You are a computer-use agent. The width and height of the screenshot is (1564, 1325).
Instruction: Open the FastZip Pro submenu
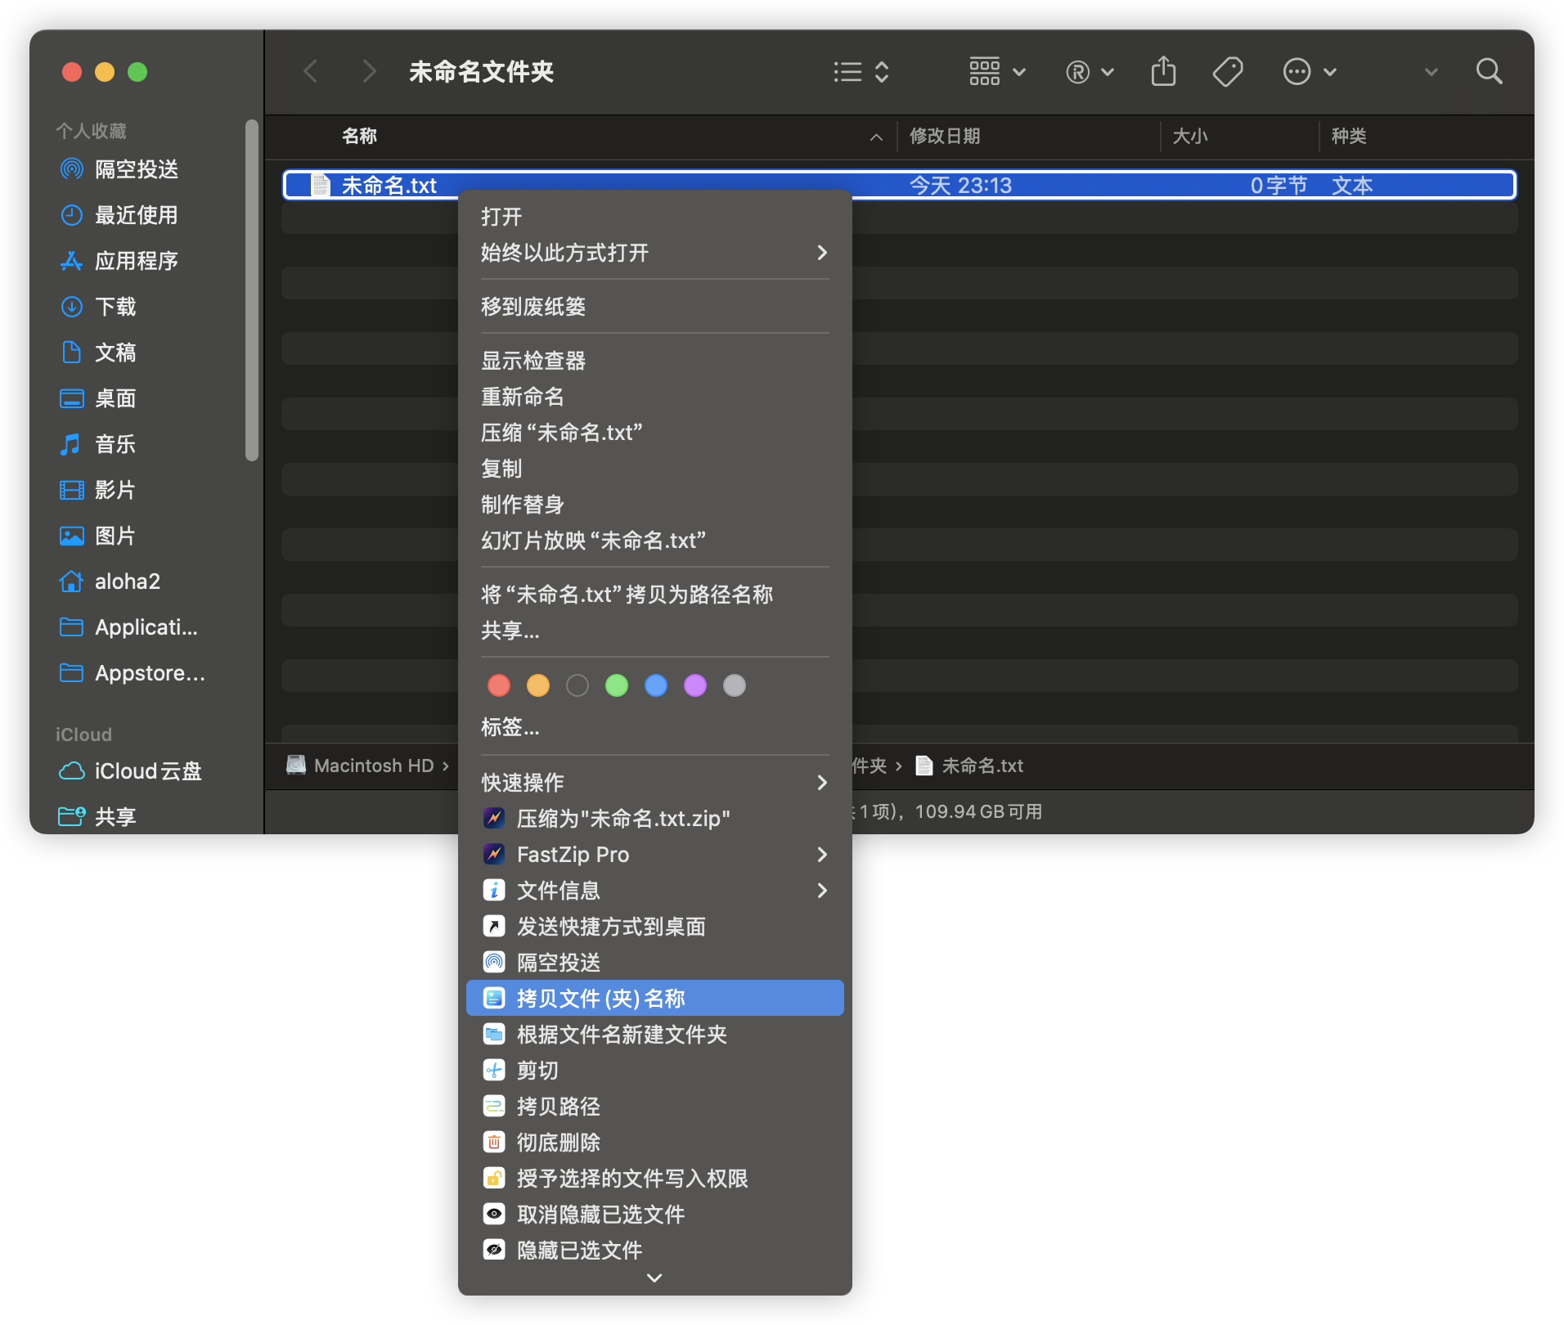click(x=654, y=855)
